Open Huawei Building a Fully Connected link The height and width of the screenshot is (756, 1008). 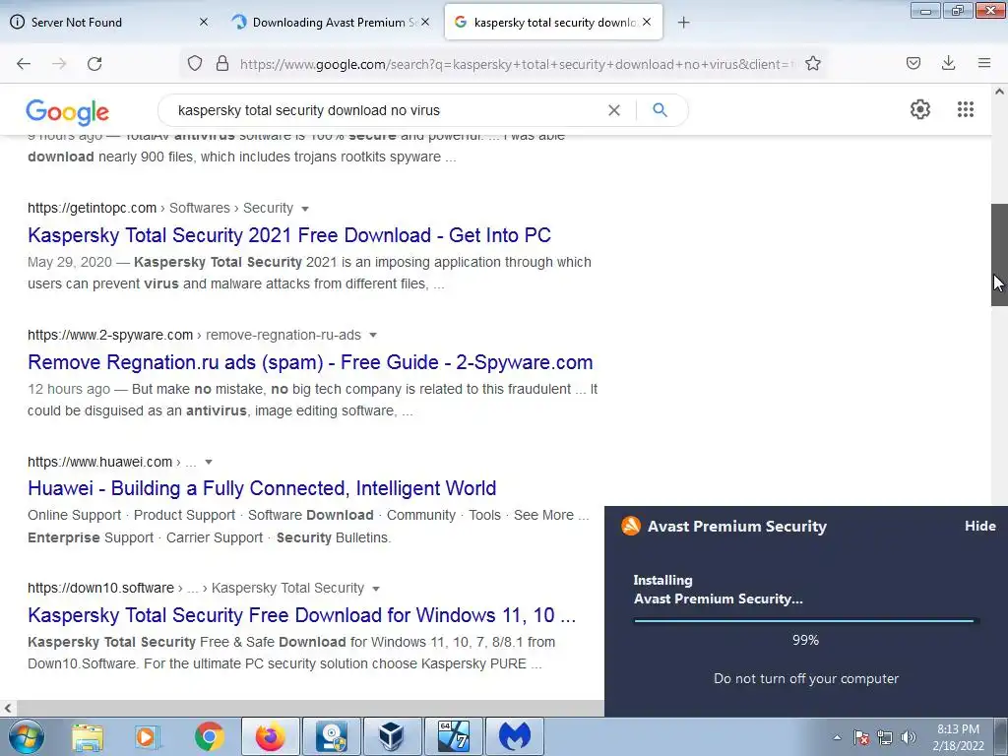point(262,488)
